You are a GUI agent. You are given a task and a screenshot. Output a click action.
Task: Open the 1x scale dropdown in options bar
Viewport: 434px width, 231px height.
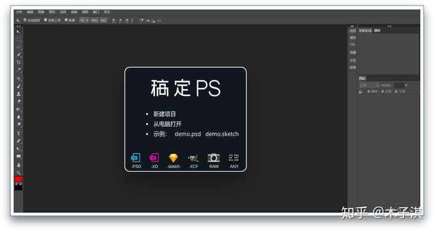[x=84, y=21]
